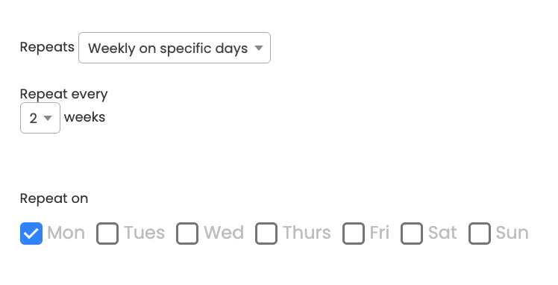Click the arrow beside Weekly on specific days
This screenshot has width=558, height=285.
point(259,48)
